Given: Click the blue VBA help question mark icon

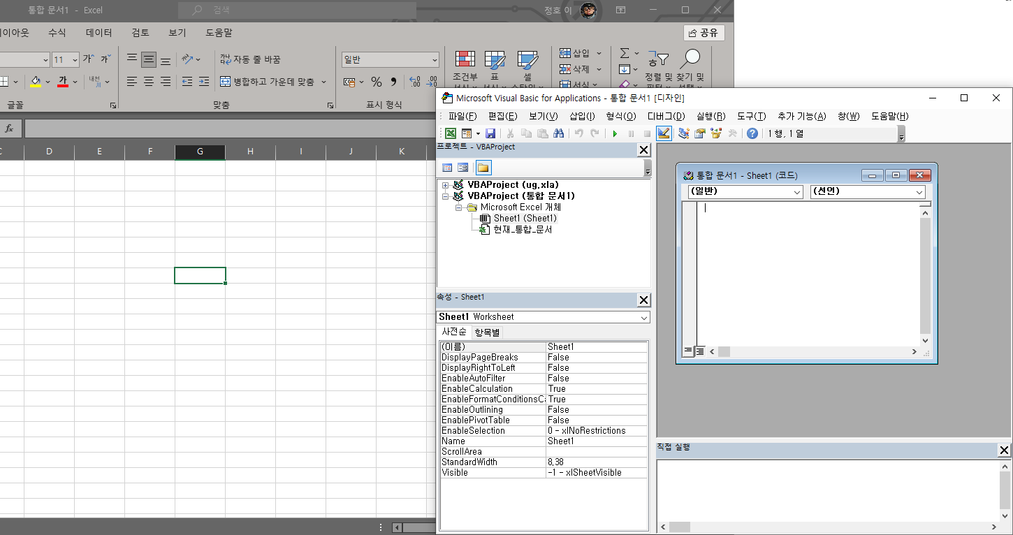Looking at the screenshot, I should [752, 133].
